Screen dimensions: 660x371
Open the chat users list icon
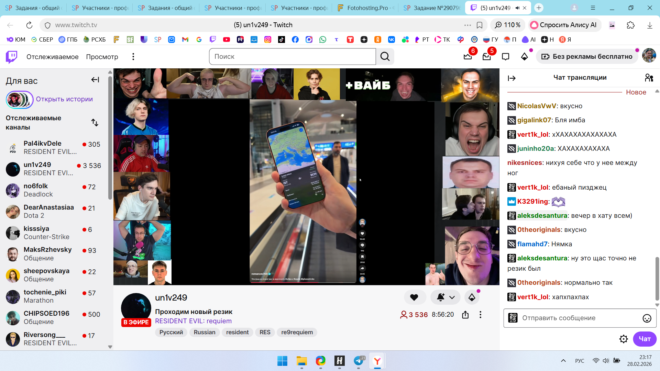tap(649, 78)
